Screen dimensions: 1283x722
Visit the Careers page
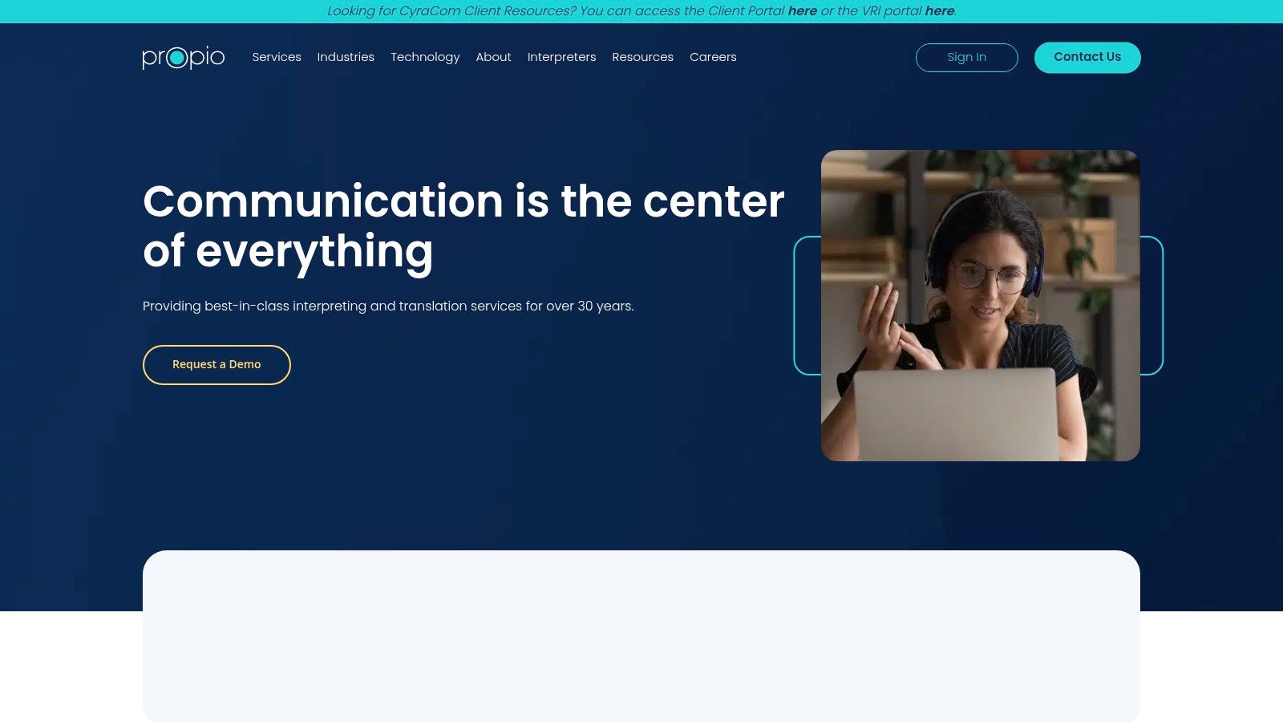pyautogui.click(x=713, y=57)
